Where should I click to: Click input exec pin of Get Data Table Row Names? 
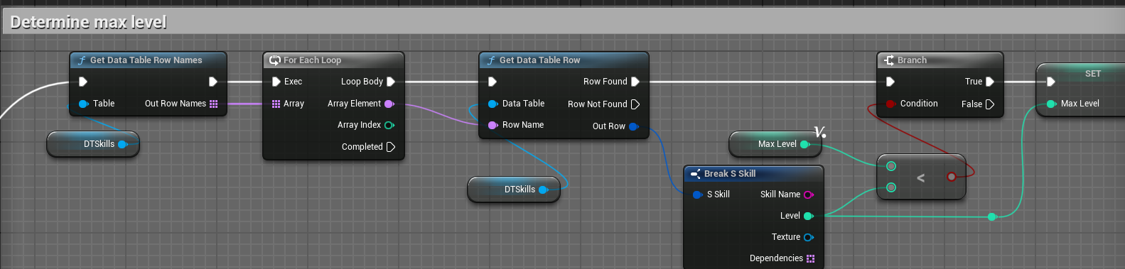point(83,82)
